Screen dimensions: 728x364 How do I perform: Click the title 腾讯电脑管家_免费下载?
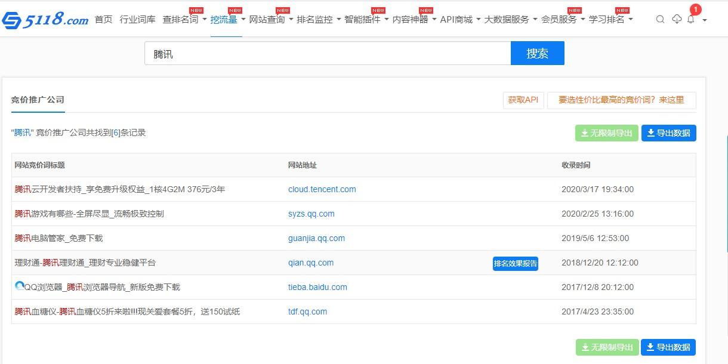pos(59,238)
